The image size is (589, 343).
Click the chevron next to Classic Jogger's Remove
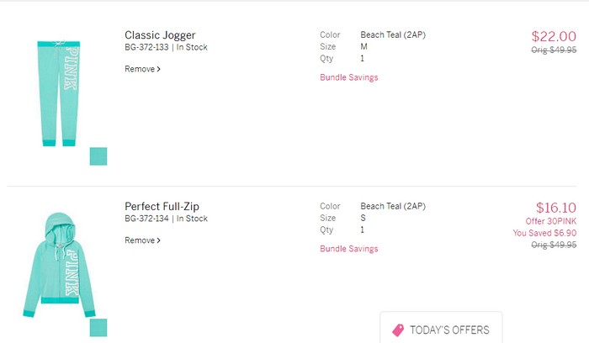pos(158,69)
